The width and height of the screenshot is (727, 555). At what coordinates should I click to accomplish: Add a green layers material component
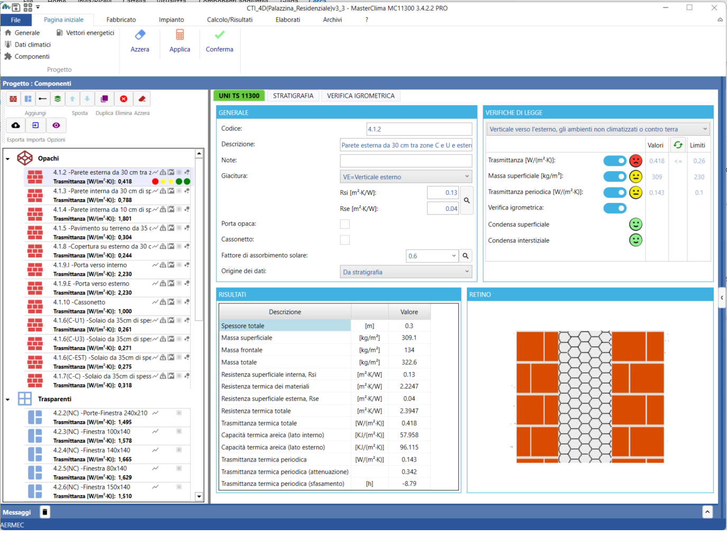(x=58, y=99)
